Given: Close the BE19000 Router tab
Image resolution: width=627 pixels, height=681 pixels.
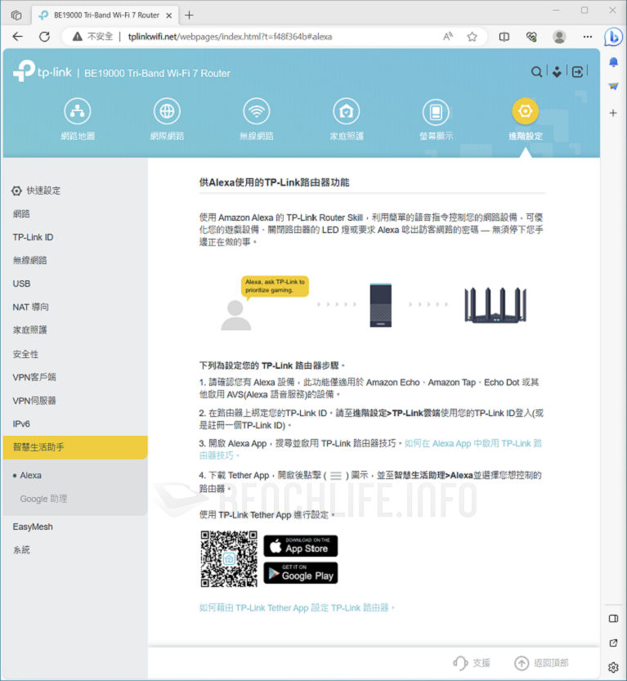Looking at the screenshot, I should [169, 16].
